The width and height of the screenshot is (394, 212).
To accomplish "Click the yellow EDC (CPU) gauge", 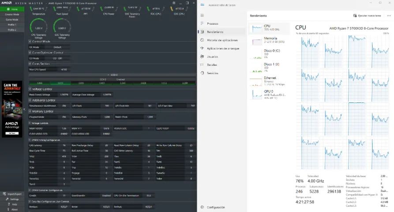I will (179, 10).
